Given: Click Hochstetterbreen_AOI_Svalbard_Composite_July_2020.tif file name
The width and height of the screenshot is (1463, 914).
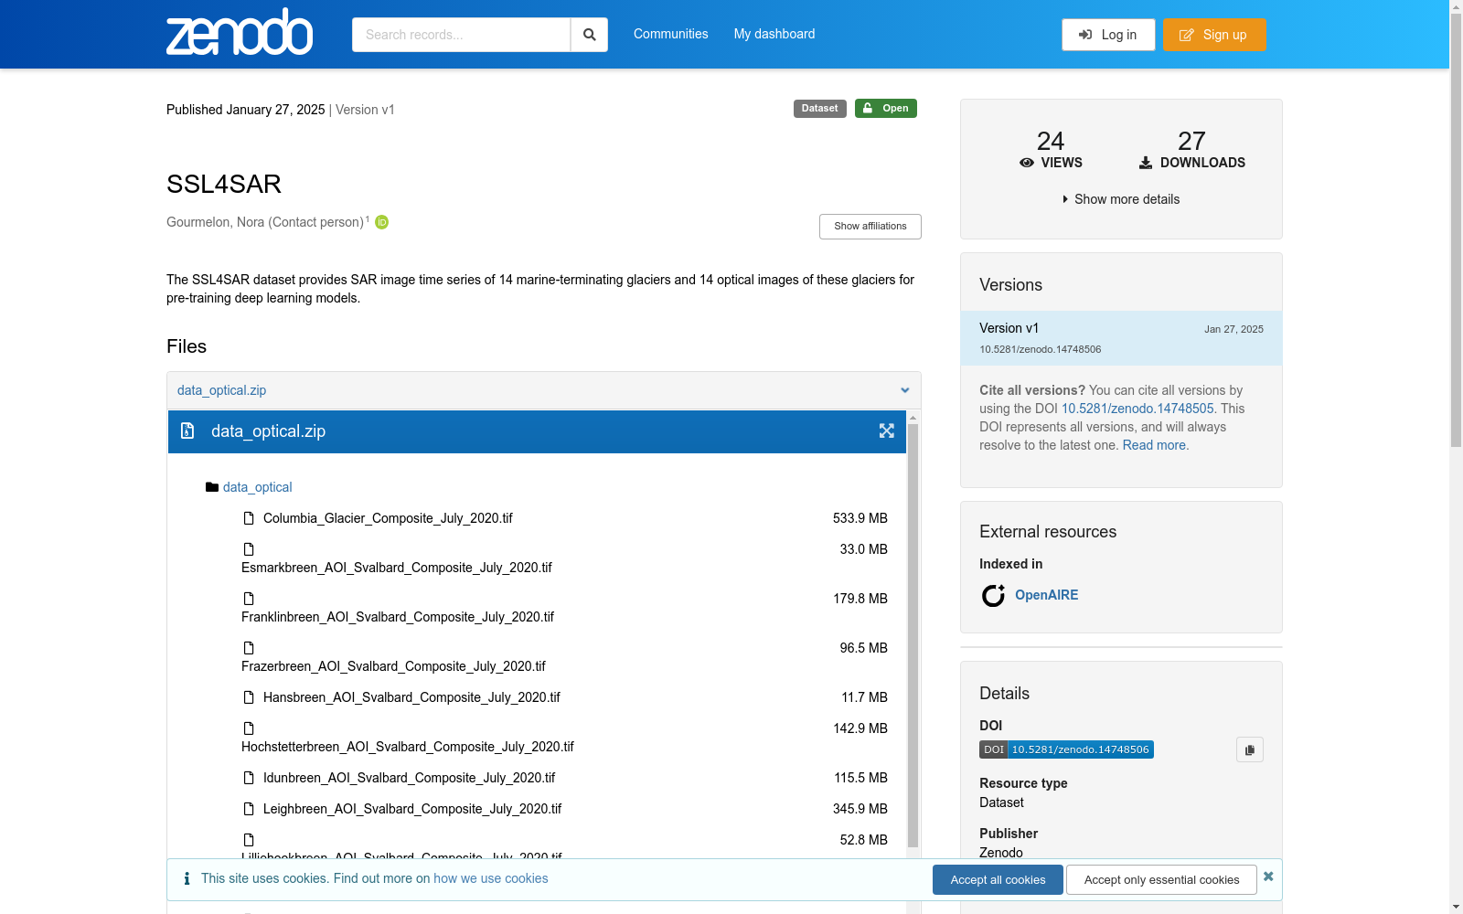Looking at the screenshot, I should [408, 747].
